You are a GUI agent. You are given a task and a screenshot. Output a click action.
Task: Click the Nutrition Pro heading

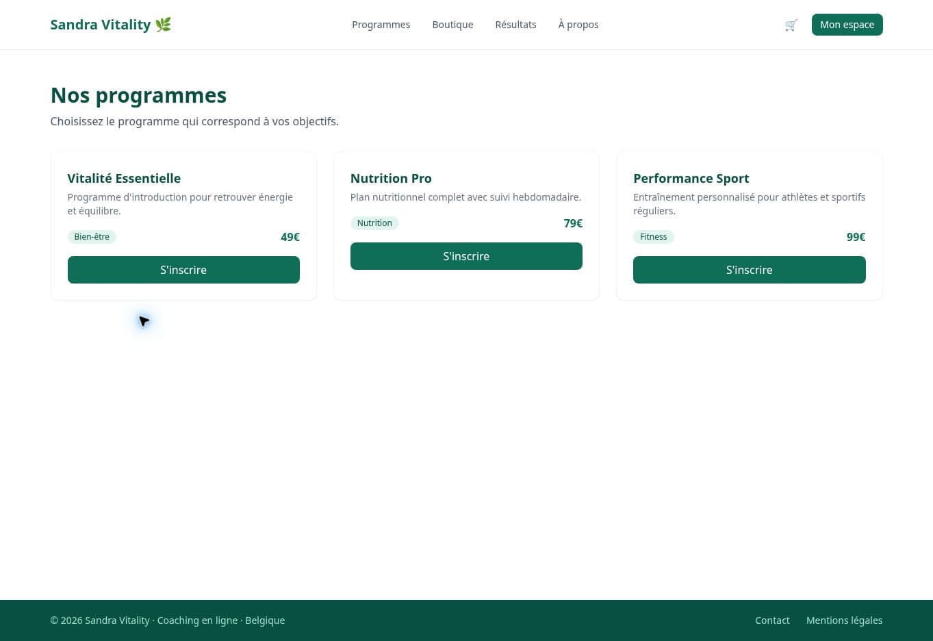click(x=391, y=178)
